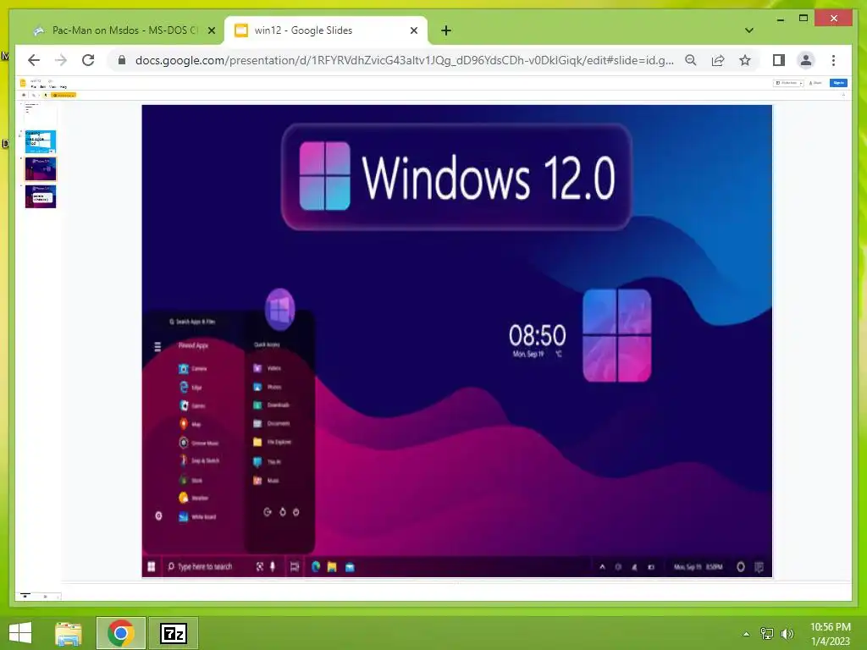Select the highlighted Windows 12 slide thumbnail
Viewport: 867px width, 650px height.
tap(41, 169)
